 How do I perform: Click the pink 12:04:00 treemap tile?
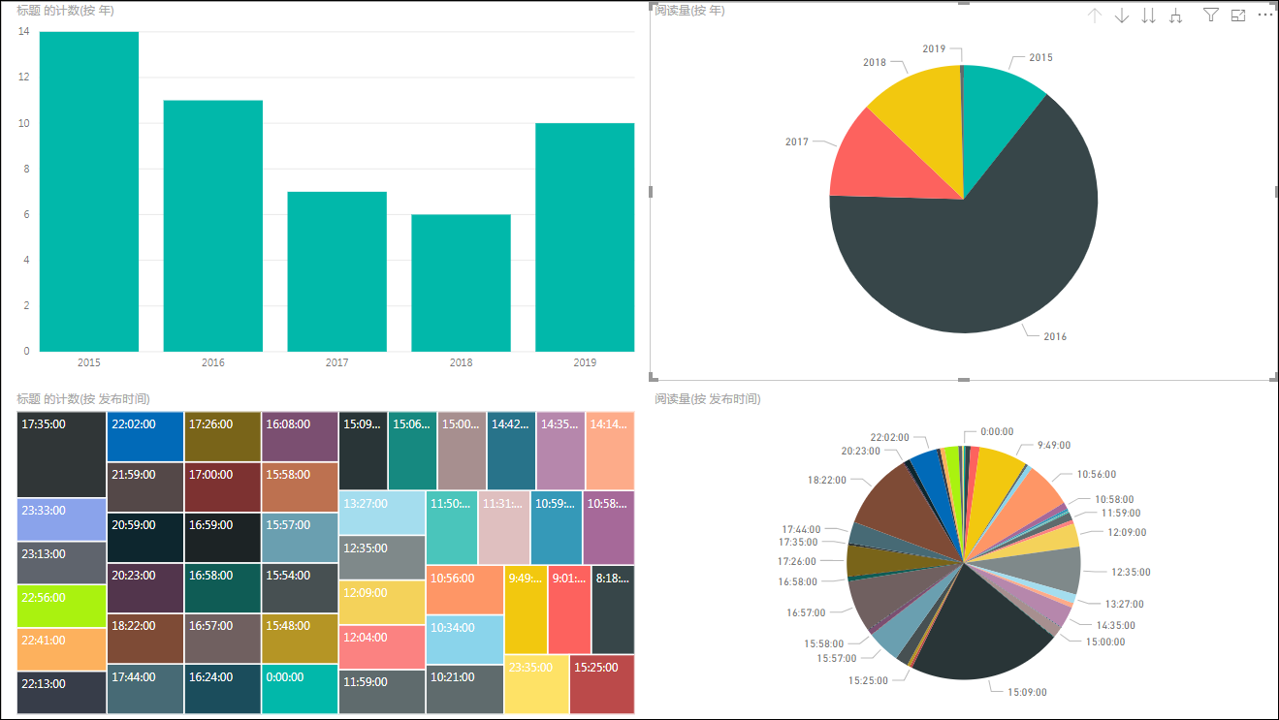382,646
